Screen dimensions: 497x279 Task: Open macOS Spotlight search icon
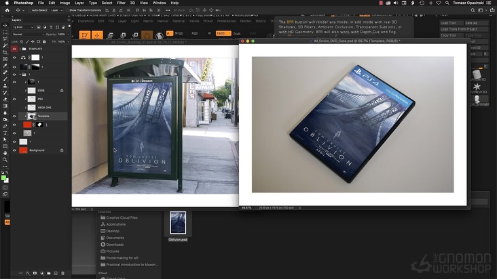click(447, 3)
